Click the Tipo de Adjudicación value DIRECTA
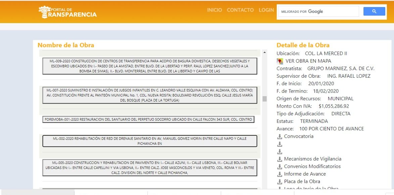The height and width of the screenshot is (195, 394). point(341,114)
